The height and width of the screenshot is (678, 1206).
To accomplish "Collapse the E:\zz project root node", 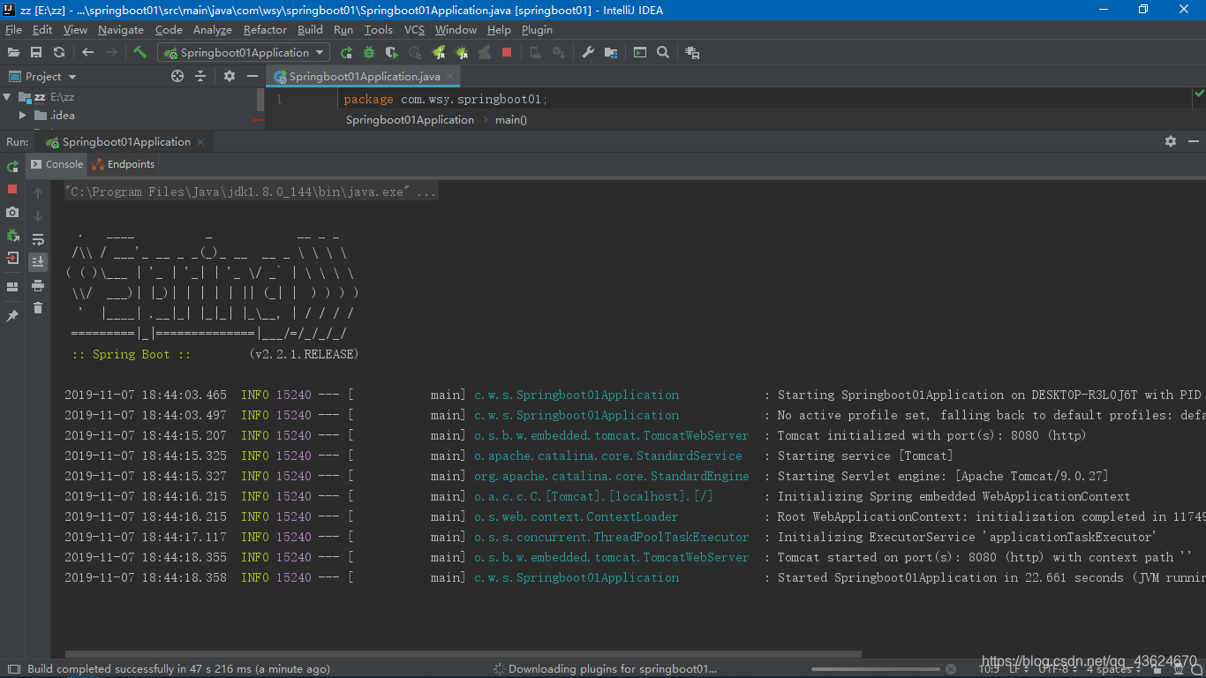I will point(8,97).
